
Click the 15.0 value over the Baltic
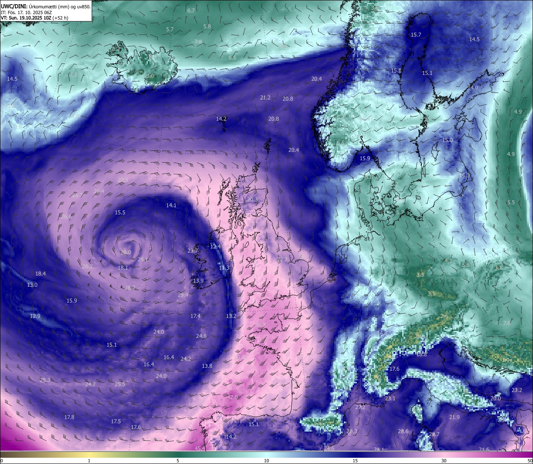(447, 140)
